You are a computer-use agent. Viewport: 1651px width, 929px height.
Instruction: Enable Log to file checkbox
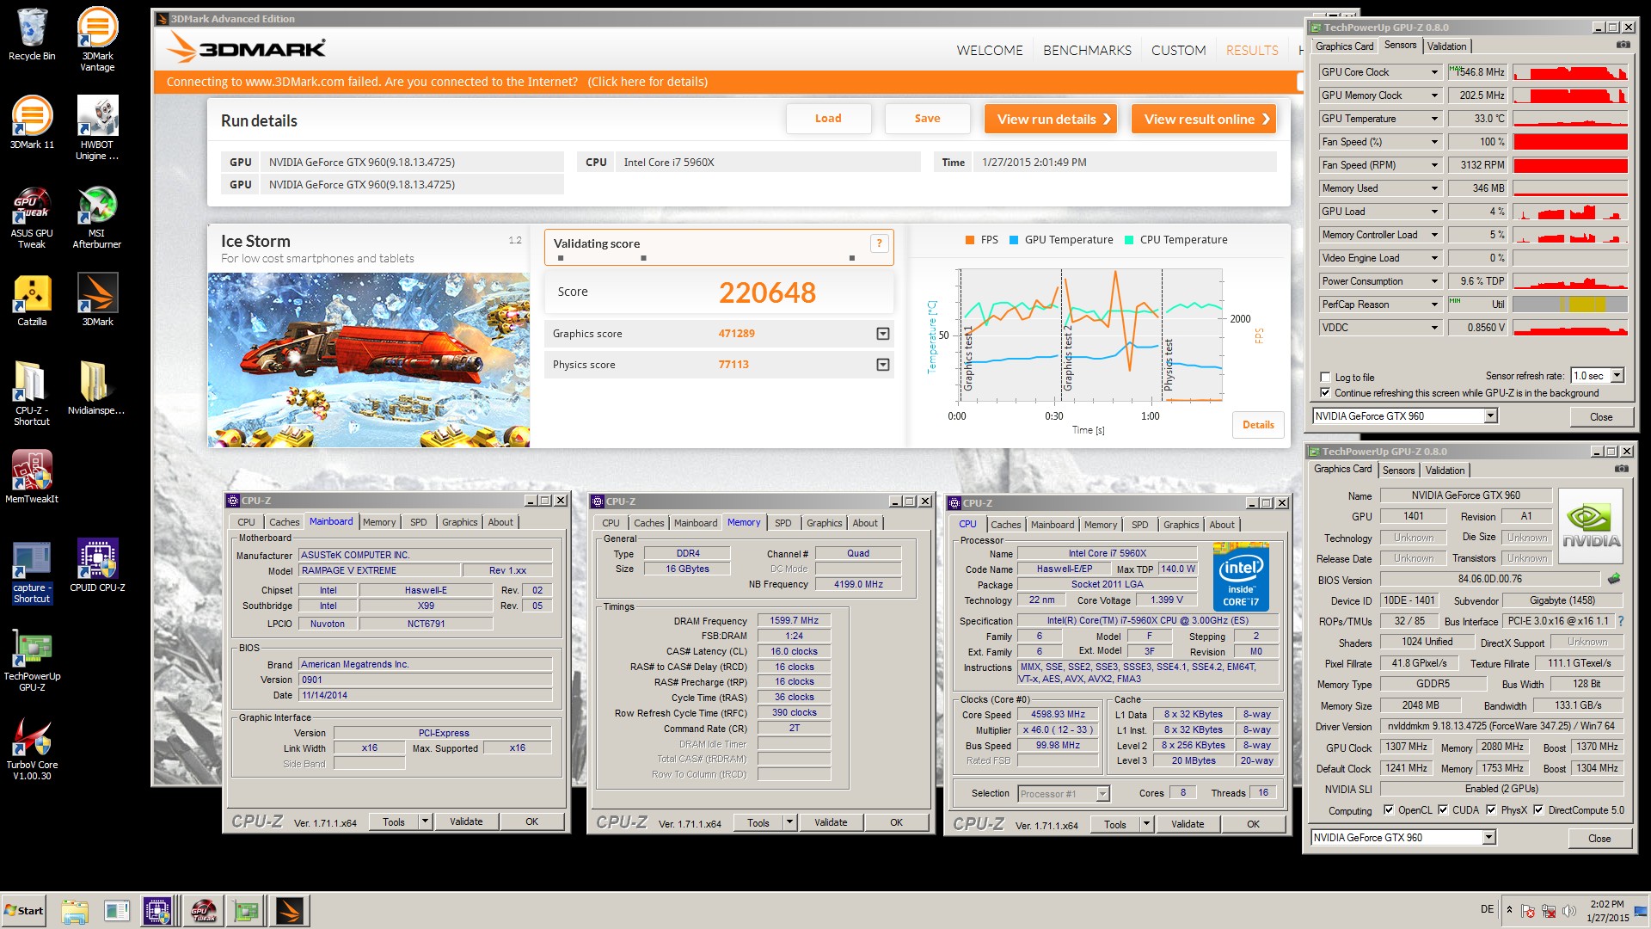(x=1325, y=377)
